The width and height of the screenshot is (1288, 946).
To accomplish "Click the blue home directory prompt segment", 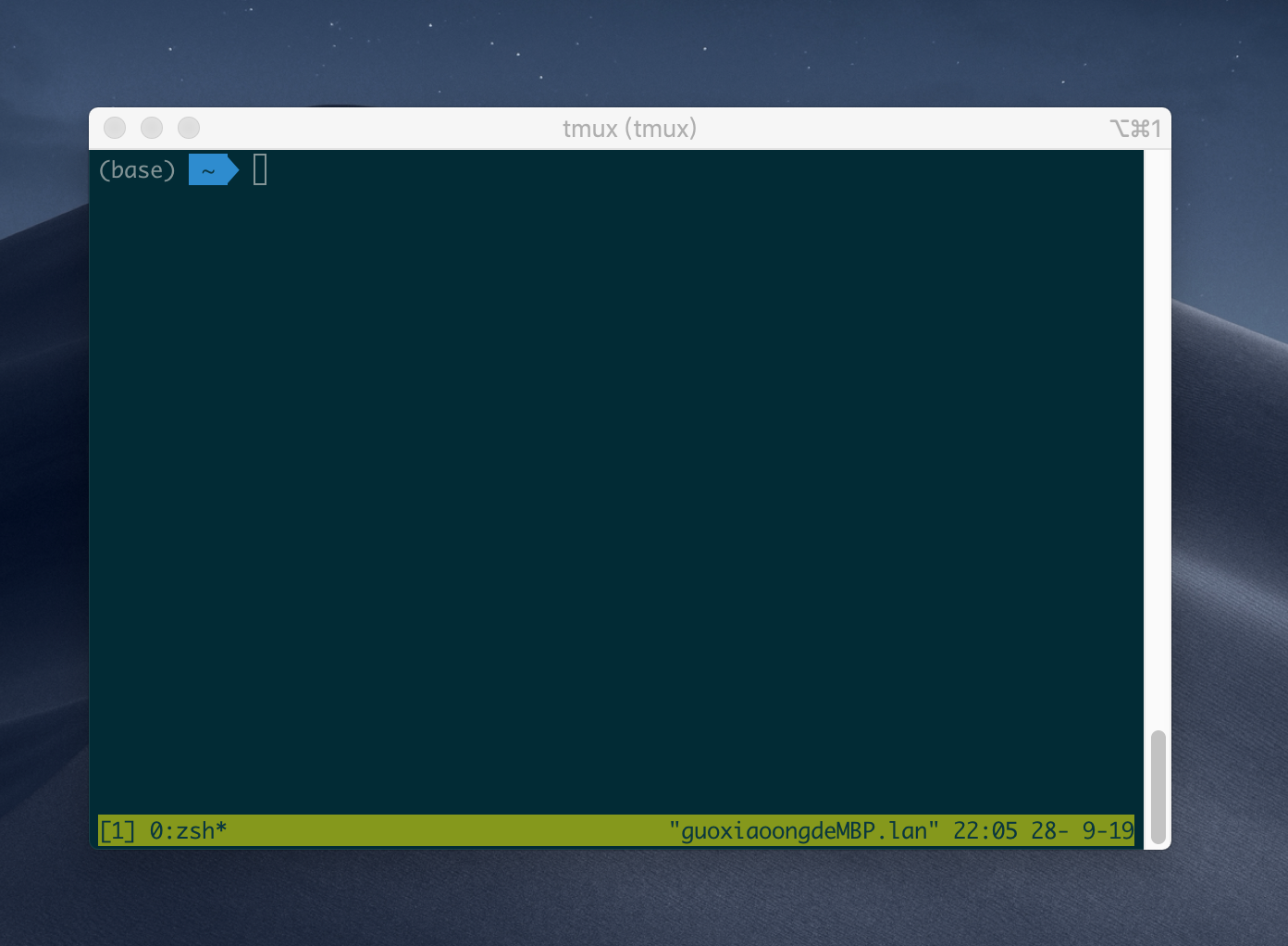I will (214, 170).
